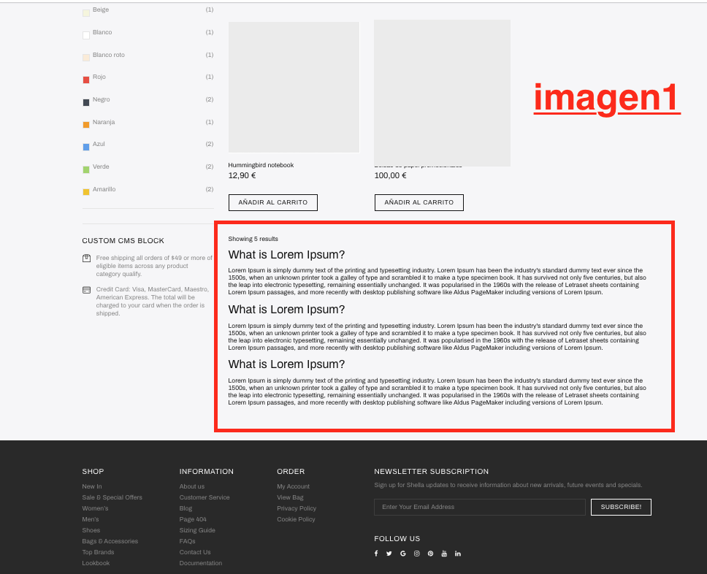Click the NEWSLETTER SUBSCRIPTION heading

point(431,472)
